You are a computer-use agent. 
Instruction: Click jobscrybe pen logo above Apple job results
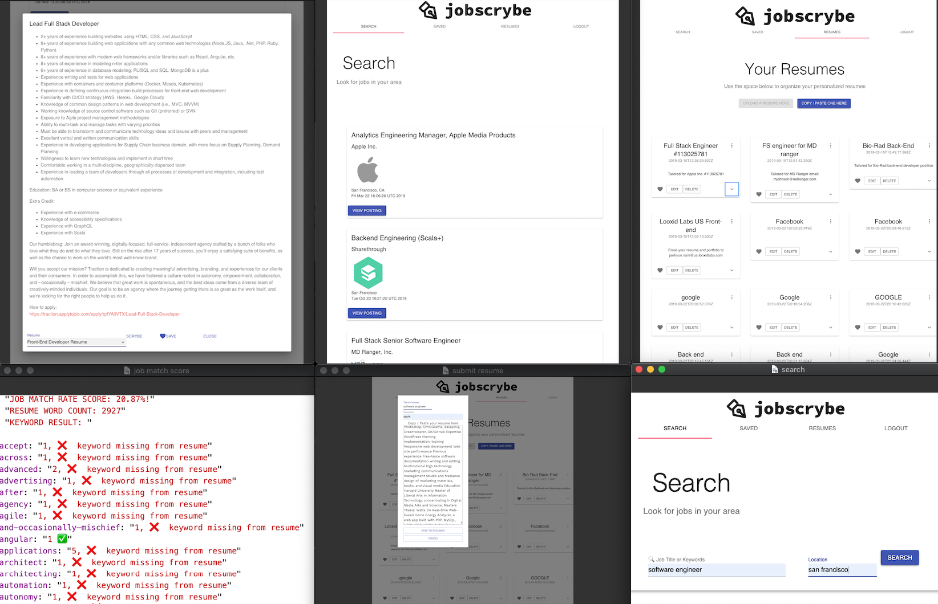428,10
